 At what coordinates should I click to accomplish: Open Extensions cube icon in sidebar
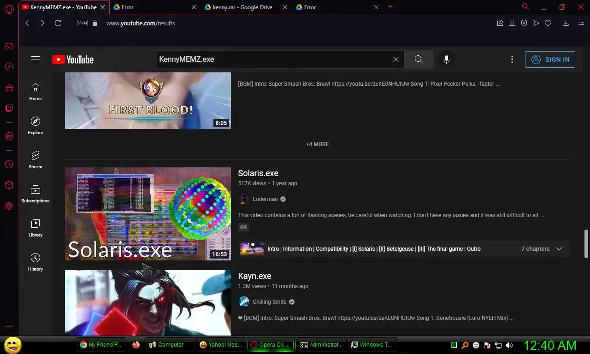(x=9, y=185)
